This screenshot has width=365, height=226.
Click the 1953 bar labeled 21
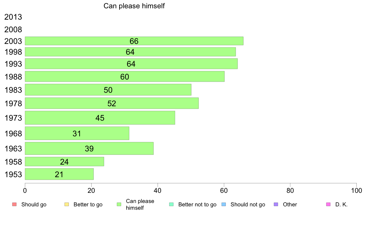(59, 174)
